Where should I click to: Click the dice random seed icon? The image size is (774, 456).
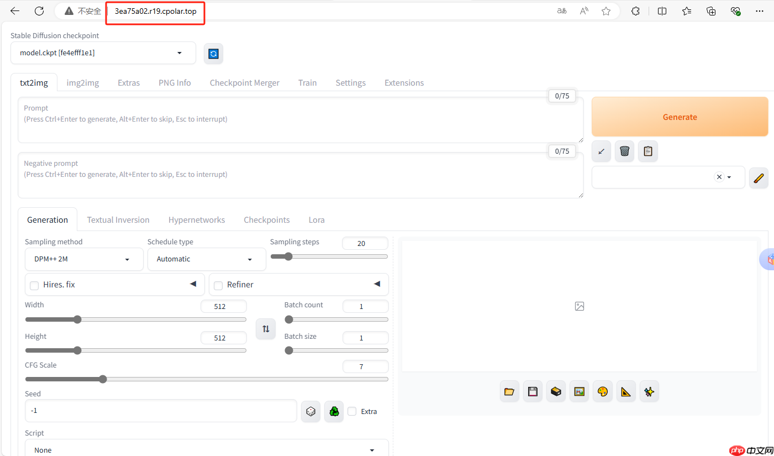[311, 411]
